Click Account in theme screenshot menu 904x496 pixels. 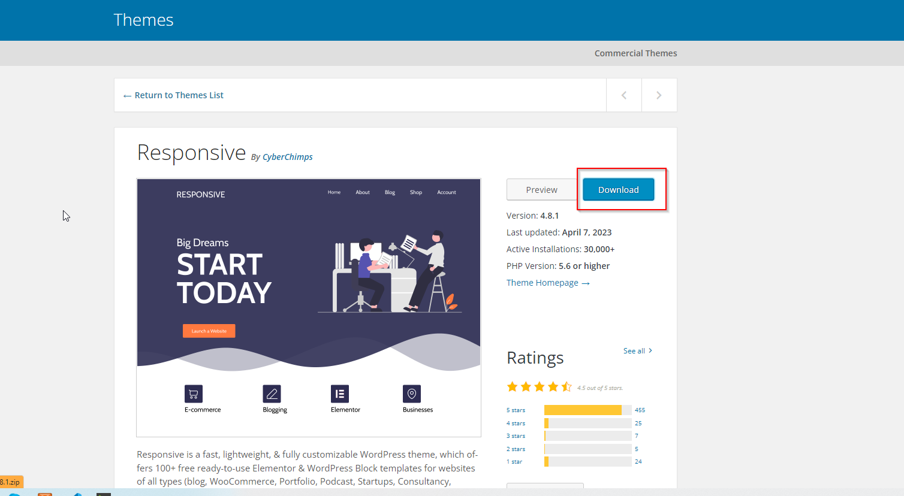coord(447,192)
